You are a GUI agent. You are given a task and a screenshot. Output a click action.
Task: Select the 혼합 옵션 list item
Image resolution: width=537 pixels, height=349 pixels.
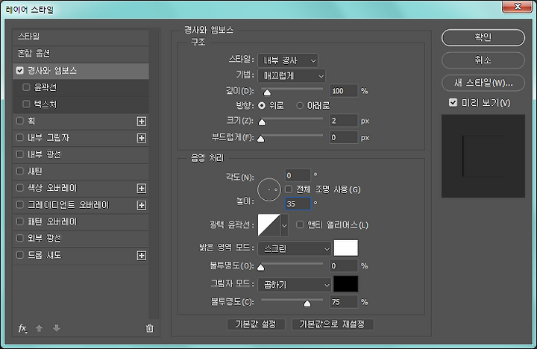(x=81, y=54)
